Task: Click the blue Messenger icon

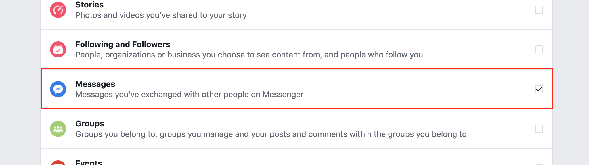Action: coord(58,89)
